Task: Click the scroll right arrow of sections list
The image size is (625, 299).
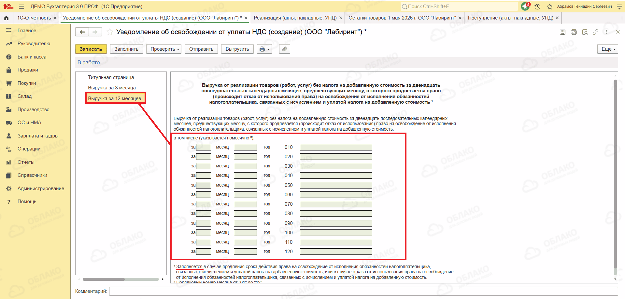Action: pos(163,279)
